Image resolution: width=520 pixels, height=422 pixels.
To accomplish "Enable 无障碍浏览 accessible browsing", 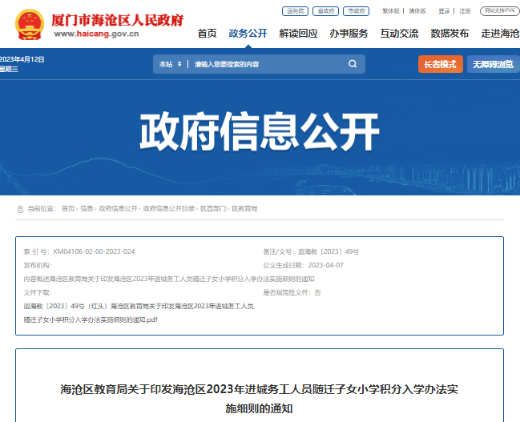I will [x=493, y=64].
